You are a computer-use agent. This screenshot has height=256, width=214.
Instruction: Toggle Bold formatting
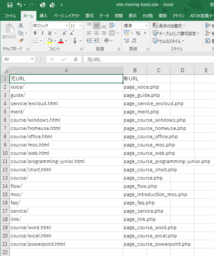[x=35, y=33]
